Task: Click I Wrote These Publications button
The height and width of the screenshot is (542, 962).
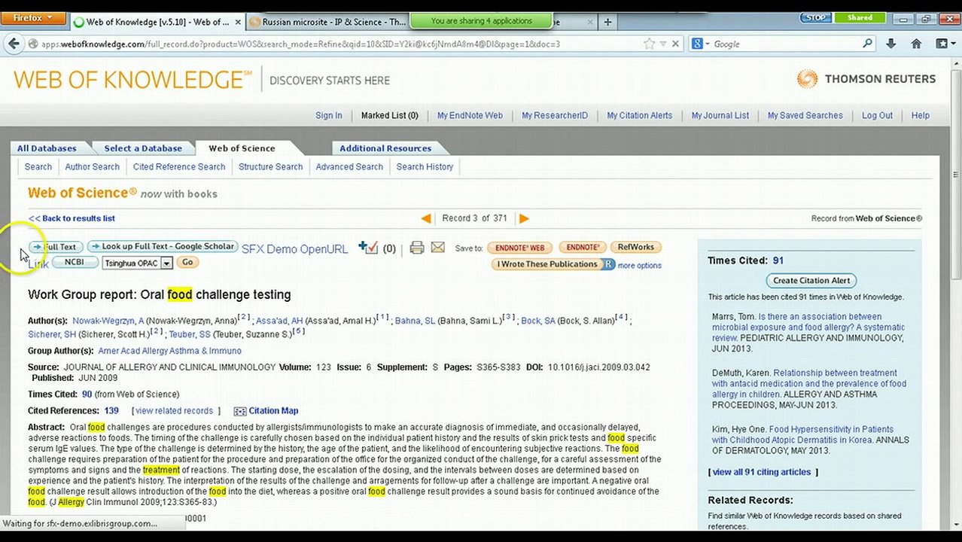Action: 553,264
